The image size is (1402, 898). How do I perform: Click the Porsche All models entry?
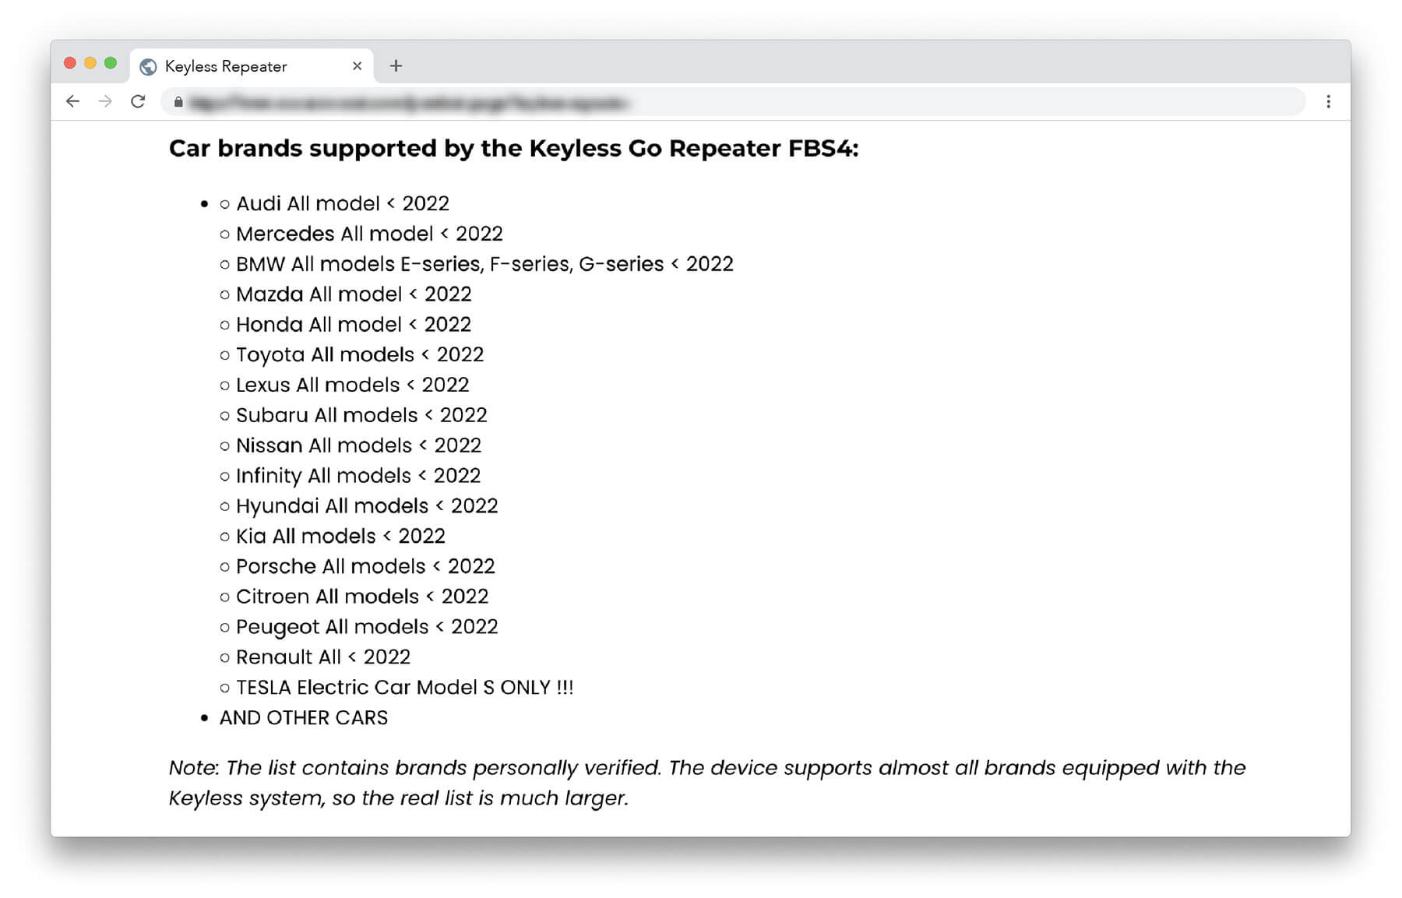click(x=365, y=566)
